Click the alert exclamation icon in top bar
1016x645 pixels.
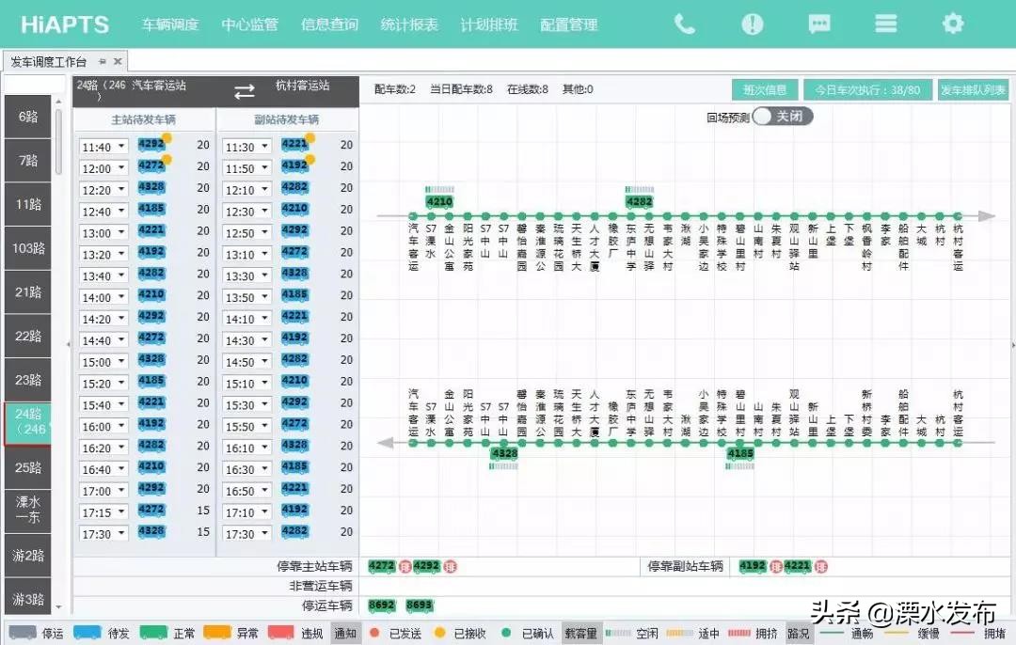[752, 24]
